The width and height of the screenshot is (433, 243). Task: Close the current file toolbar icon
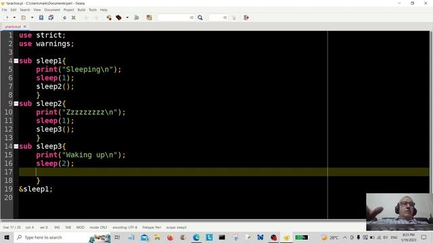(x=74, y=18)
